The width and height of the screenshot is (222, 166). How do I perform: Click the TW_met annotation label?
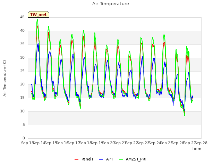(x=39, y=15)
